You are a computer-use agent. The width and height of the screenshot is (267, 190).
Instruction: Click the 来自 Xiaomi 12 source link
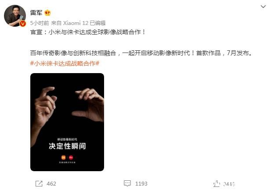tap(70, 23)
